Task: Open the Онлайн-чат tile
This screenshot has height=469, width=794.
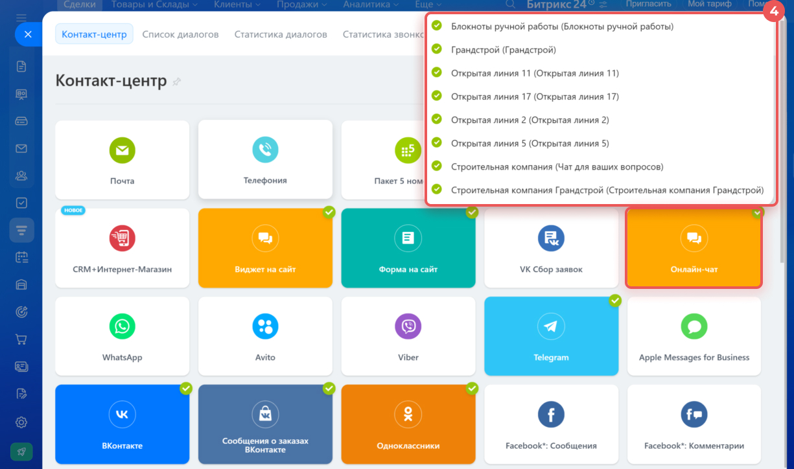Action: tap(694, 248)
